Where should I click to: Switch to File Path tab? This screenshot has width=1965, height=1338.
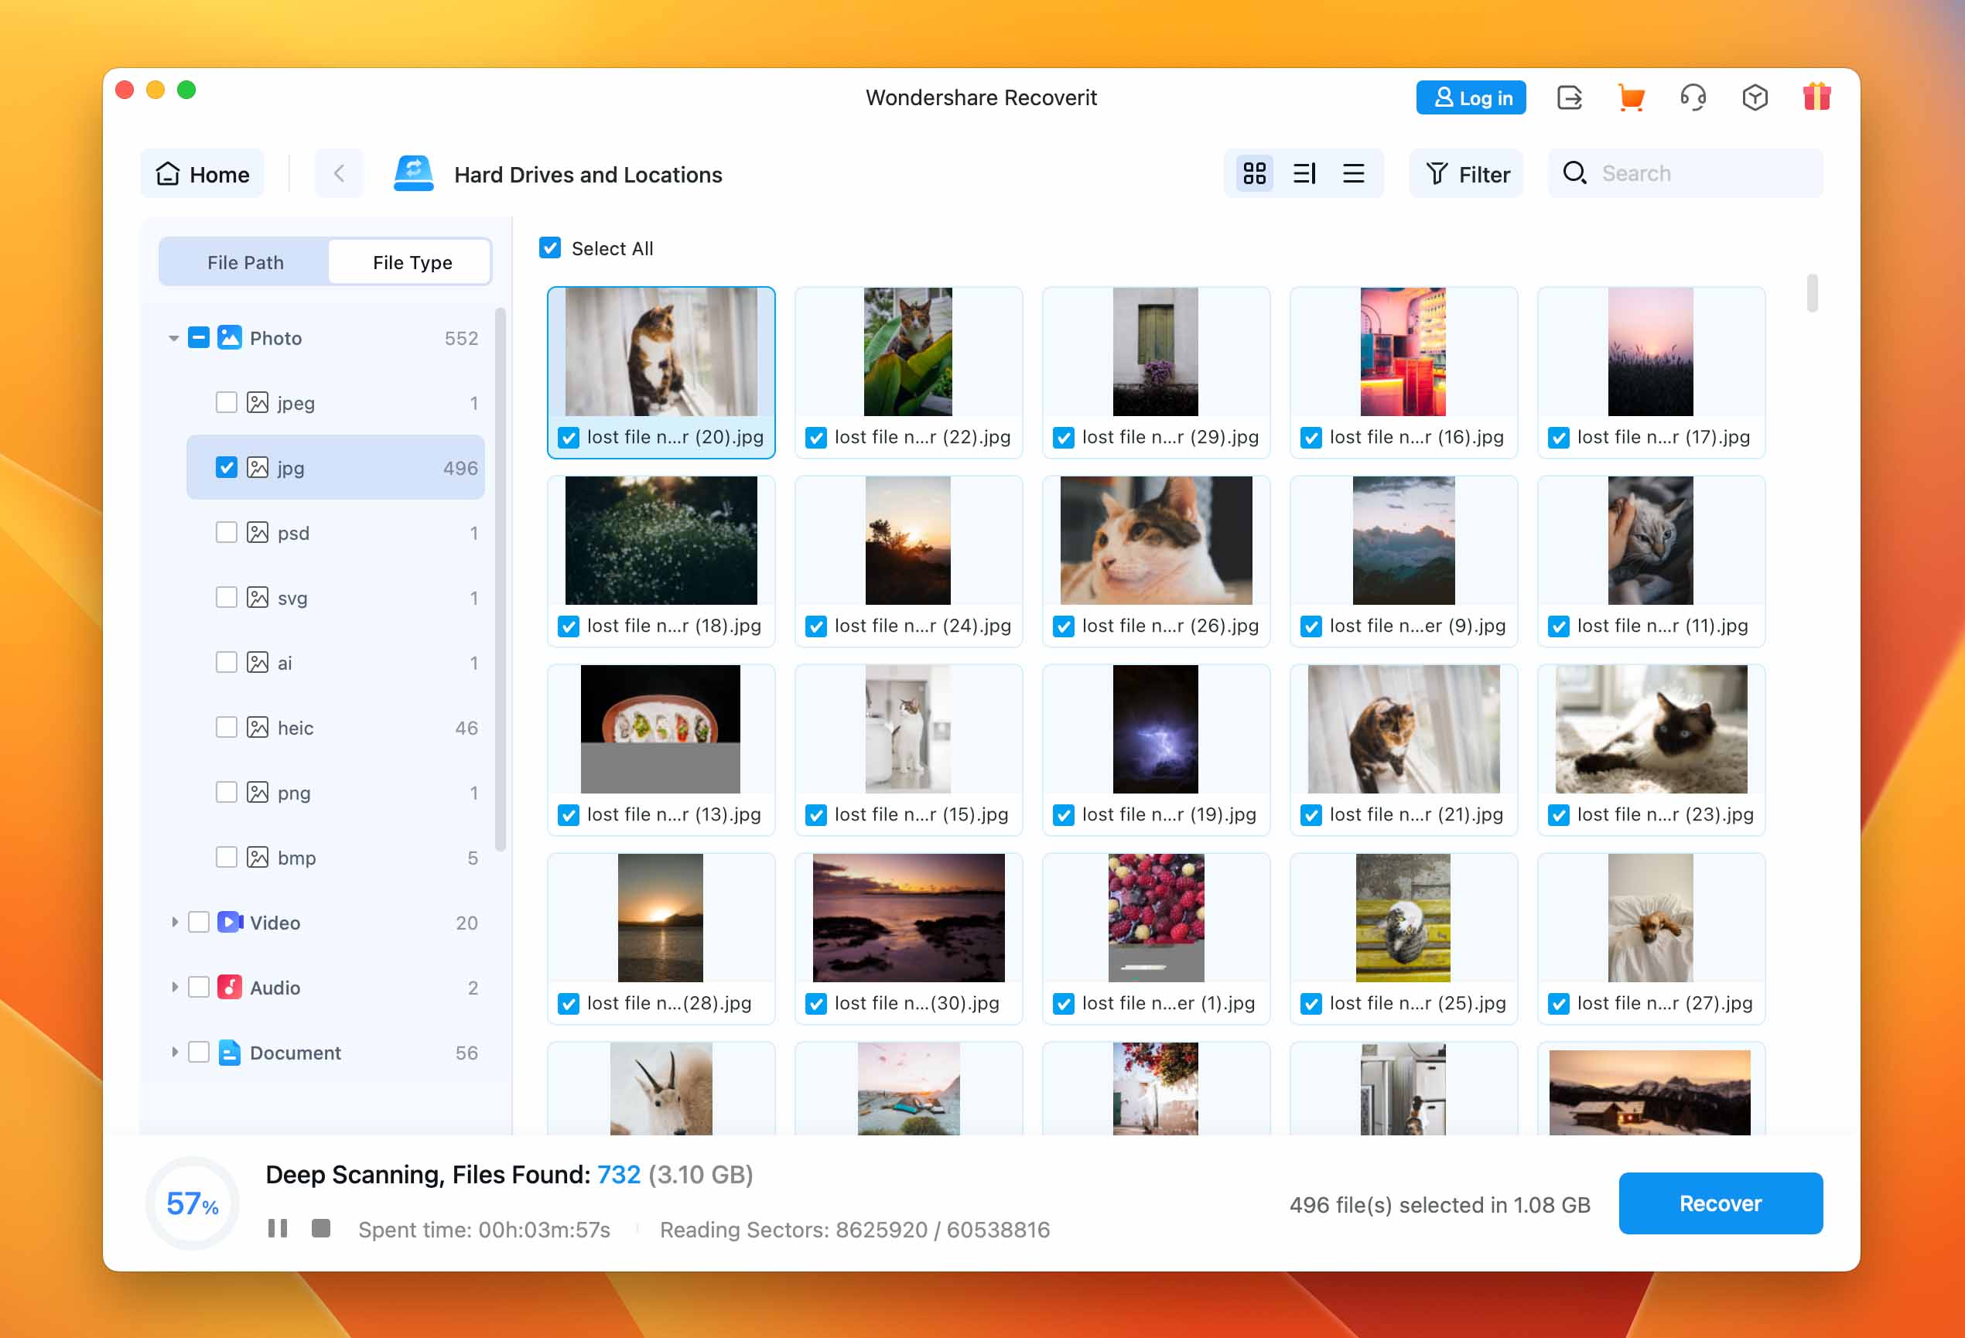[x=244, y=263]
